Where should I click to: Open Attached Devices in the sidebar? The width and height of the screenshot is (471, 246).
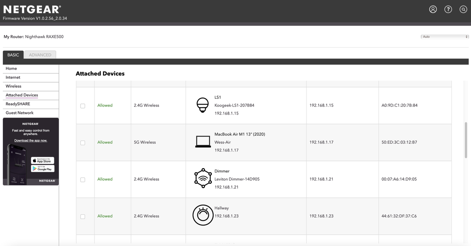point(31,95)
